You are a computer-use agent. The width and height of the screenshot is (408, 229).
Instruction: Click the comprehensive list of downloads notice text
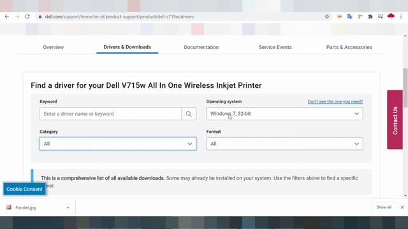(x=200, y=182)
